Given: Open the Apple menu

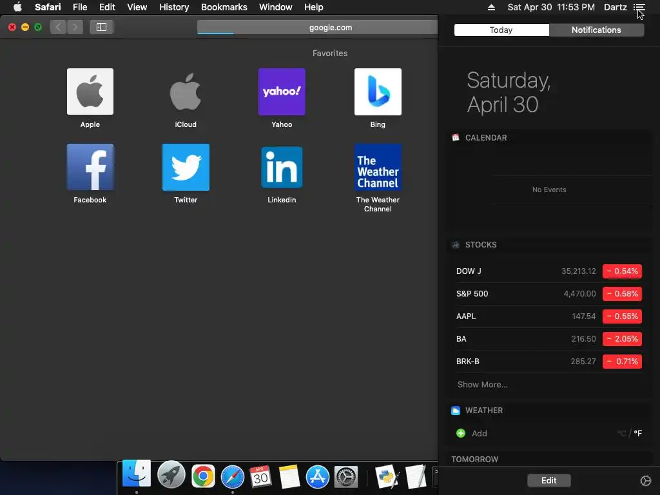Looking at the screenshot, I should [17, 7].
